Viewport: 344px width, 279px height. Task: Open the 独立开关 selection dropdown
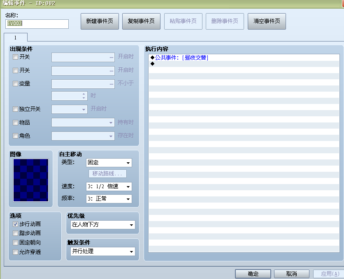(70, 109)
